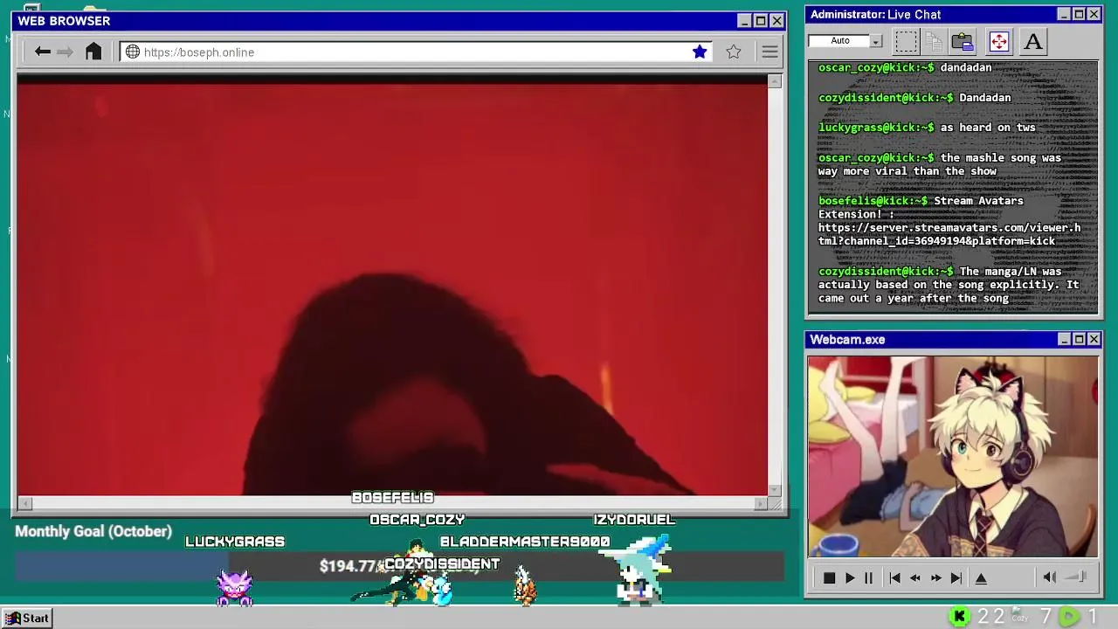Click the green Kick icon in taskbar

pyautogui.click(x=959, y=618)
